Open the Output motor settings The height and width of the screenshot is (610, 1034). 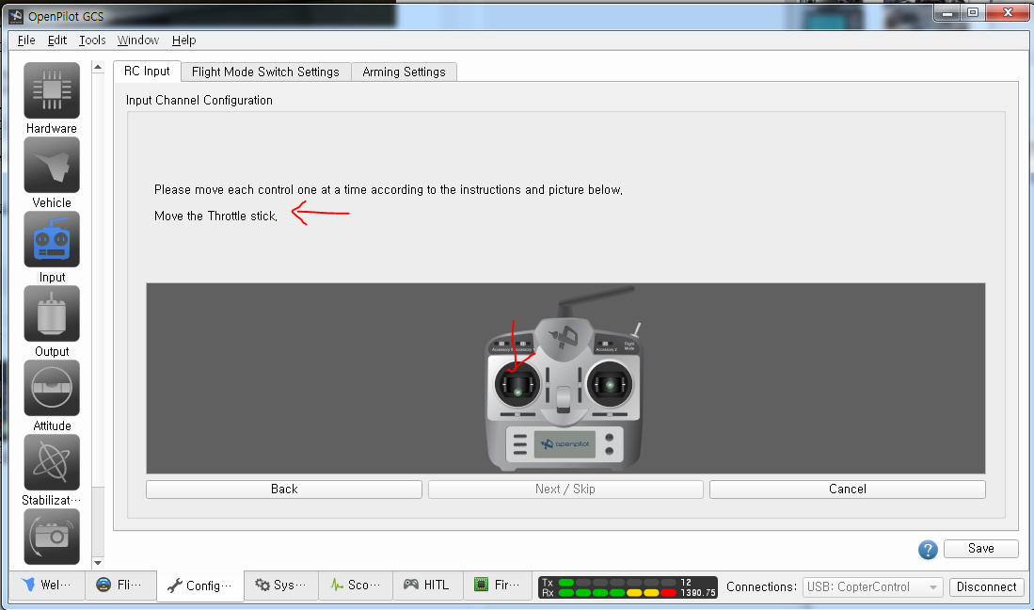52,314
